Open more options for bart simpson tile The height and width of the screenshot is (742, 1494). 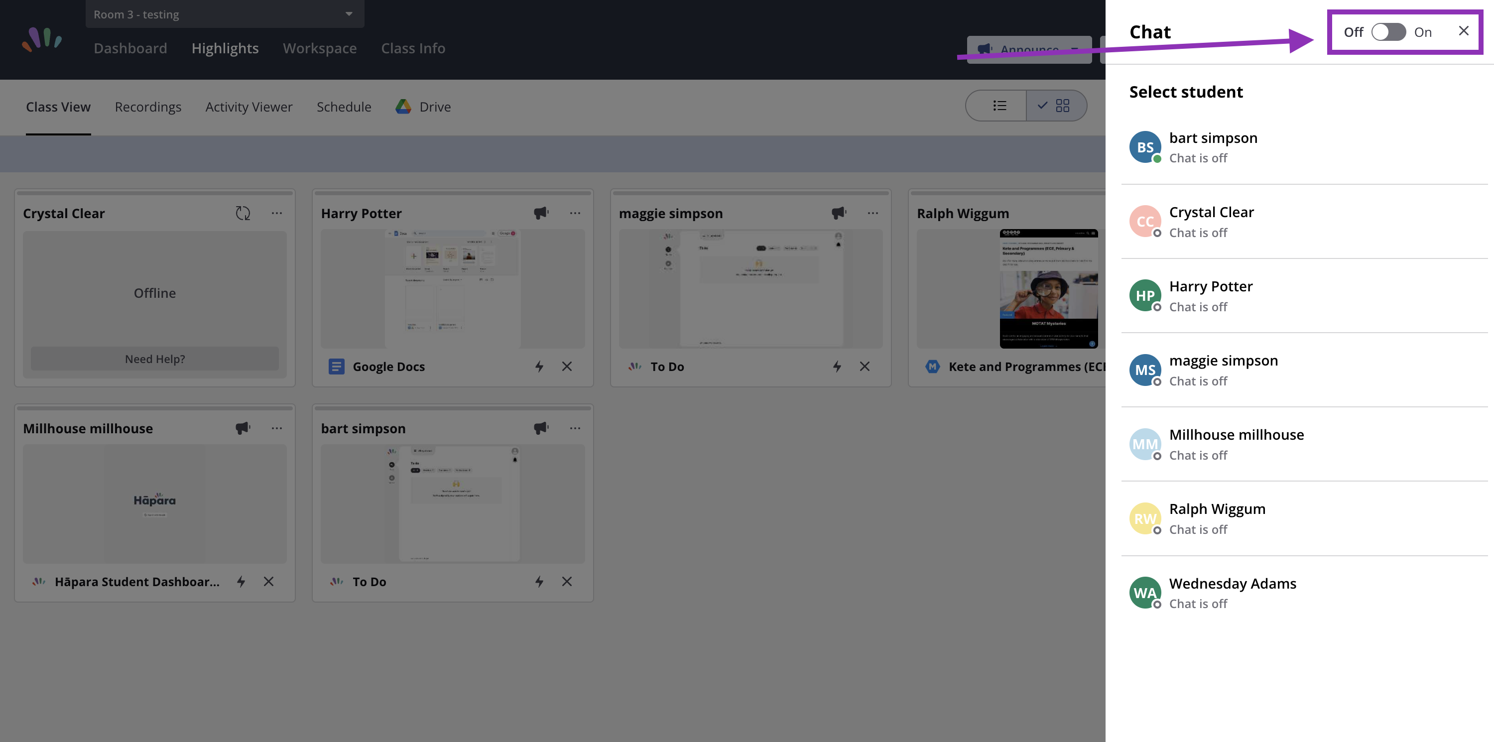pos(575,428)
